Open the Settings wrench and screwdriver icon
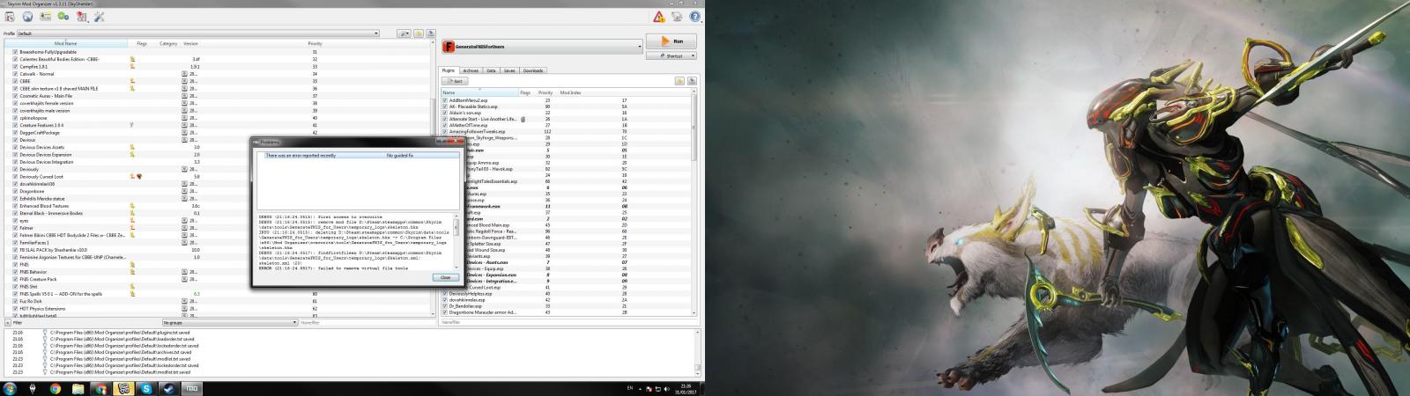Screen dimensions: 1410x396 point(99,17)
